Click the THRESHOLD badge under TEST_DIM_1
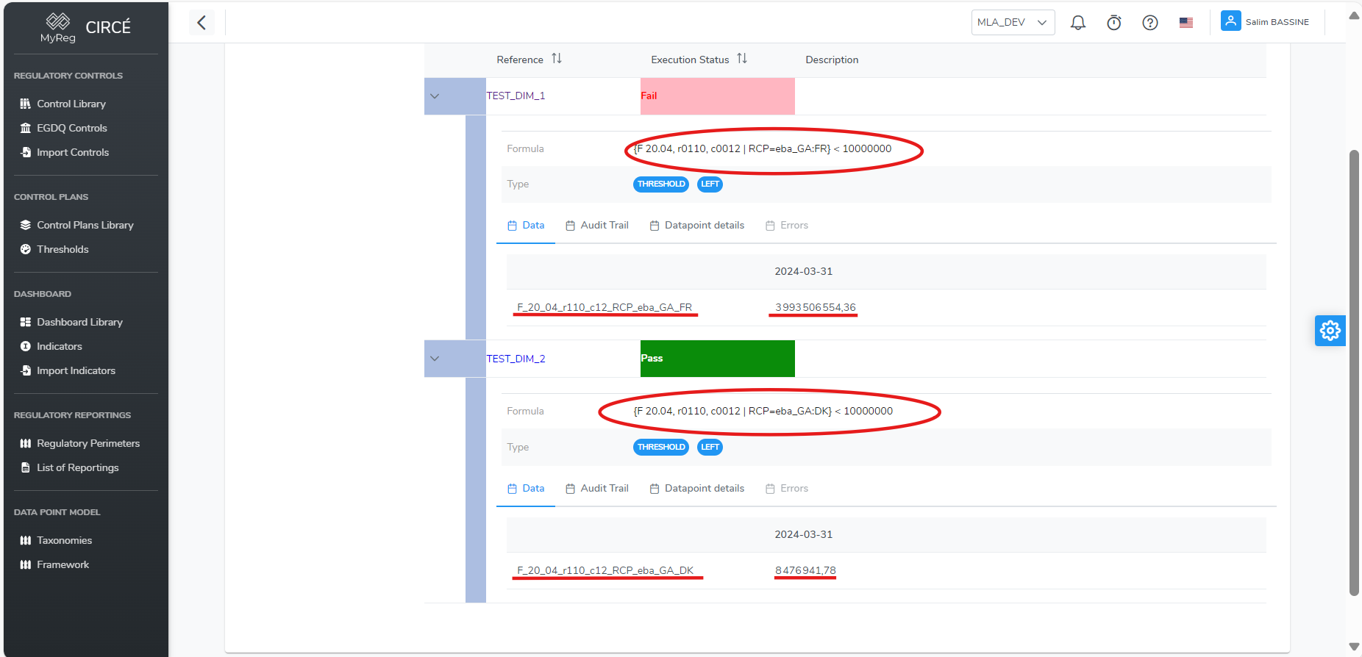Viewport: 1362px width, 657px height. (660, 184)
